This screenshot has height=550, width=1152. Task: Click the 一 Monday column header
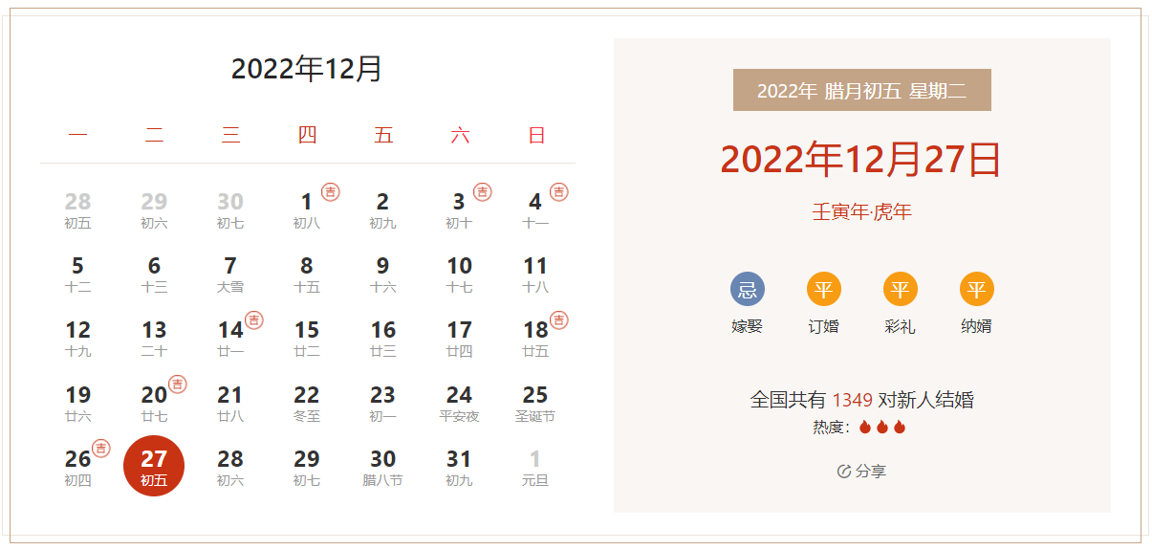[x=78, y=136]
